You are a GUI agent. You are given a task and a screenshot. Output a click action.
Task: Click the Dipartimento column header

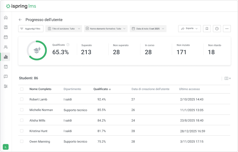point(72,89)
